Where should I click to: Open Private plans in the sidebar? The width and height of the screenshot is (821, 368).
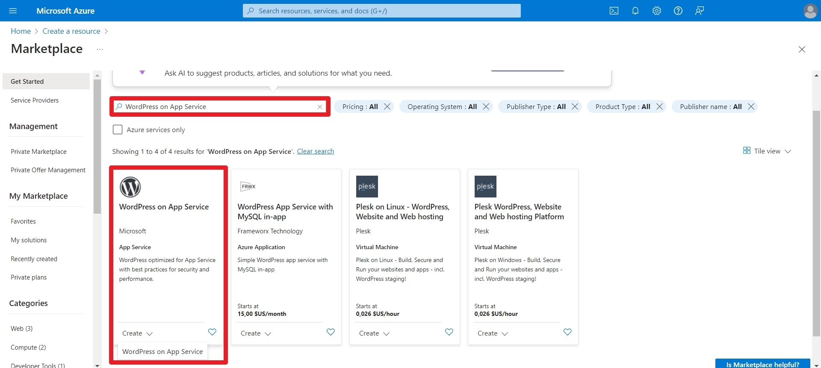(29, 277)
